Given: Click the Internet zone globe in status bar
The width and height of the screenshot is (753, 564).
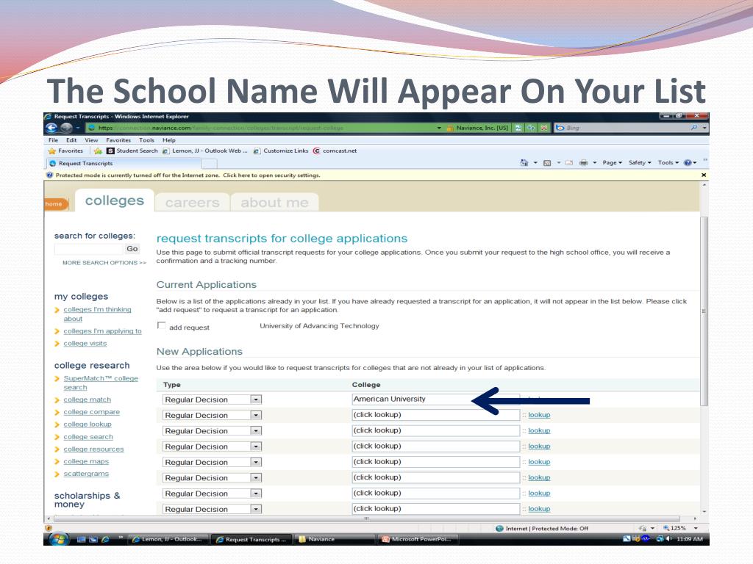Looking at the screenshot, I should [x=499, y=529].
